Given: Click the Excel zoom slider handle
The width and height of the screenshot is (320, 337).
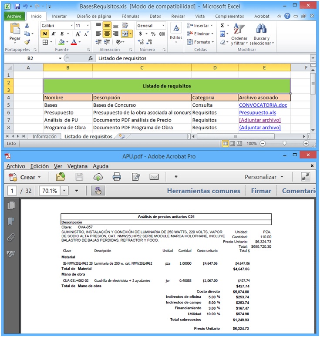Looking at the screenshot, I should pyautogui.click(x=284, y=143).
